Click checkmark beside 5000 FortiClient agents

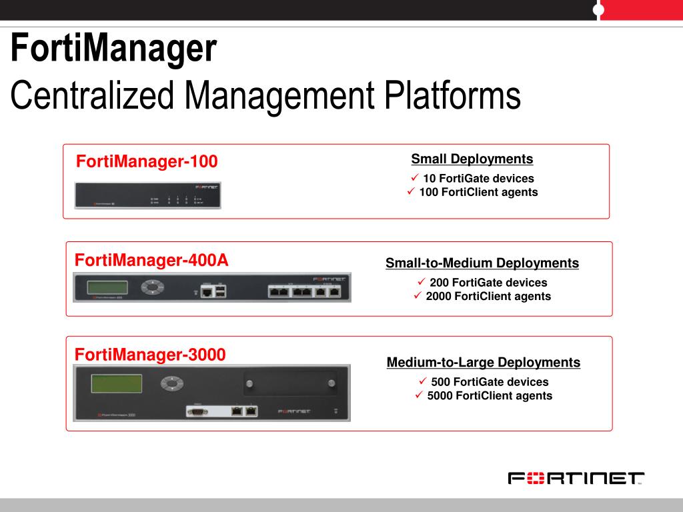(419, 395)
